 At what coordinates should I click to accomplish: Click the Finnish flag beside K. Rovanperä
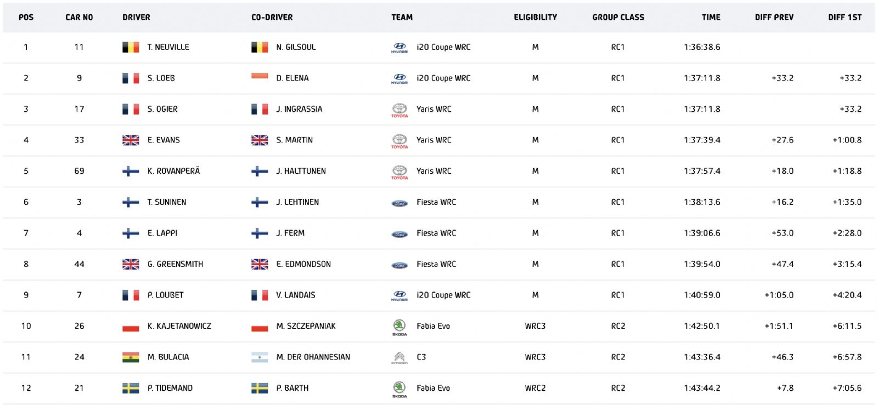click(131, 171)
